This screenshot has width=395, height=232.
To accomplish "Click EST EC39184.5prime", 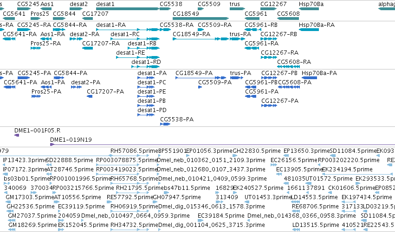I will click(221, 216).
